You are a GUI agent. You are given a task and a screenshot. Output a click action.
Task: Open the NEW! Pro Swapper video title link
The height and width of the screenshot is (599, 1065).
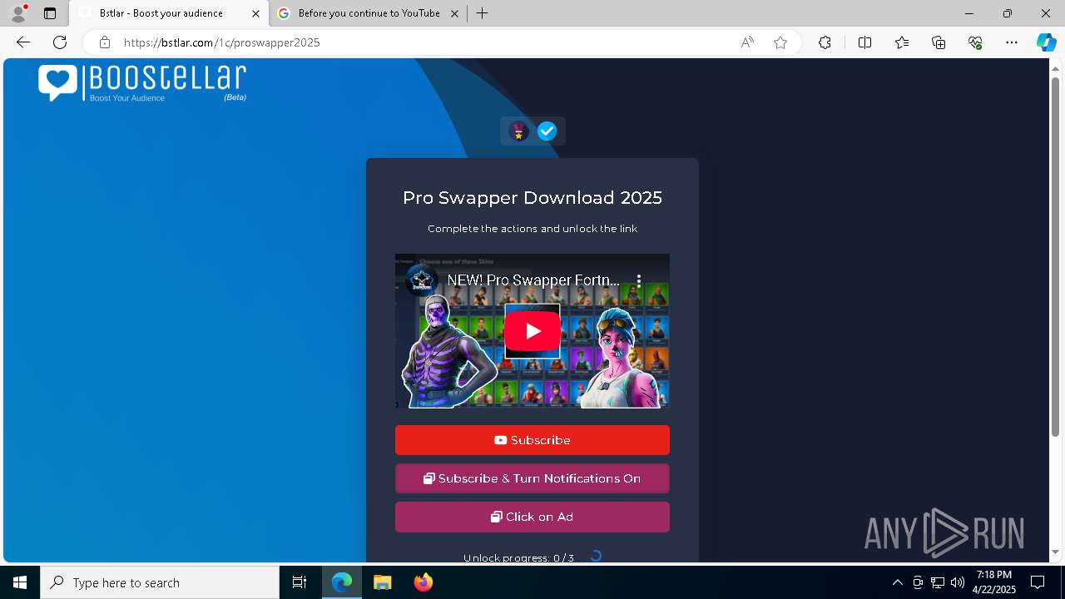click(x=533, y=280)
